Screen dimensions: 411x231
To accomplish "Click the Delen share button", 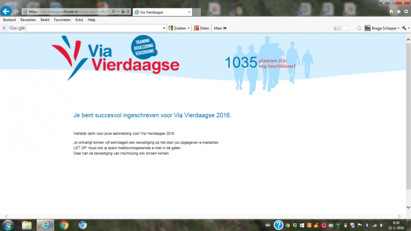I will [x=201, y=28].
